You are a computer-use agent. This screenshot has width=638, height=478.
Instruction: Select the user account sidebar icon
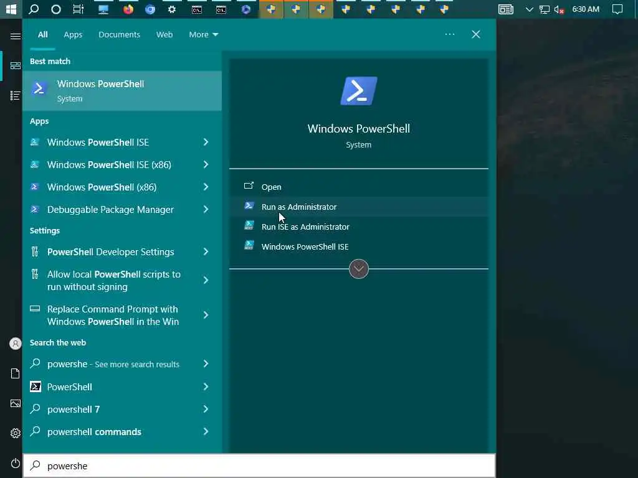pos(15,344)
